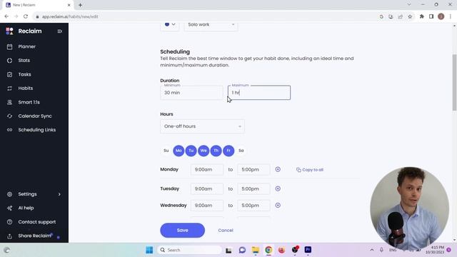457x257 pixels.
Task: Open the Solo work category dropdown
Action: click(x=211, y=25)
